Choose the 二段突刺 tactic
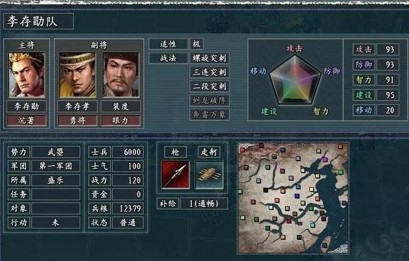 point(210,86)
